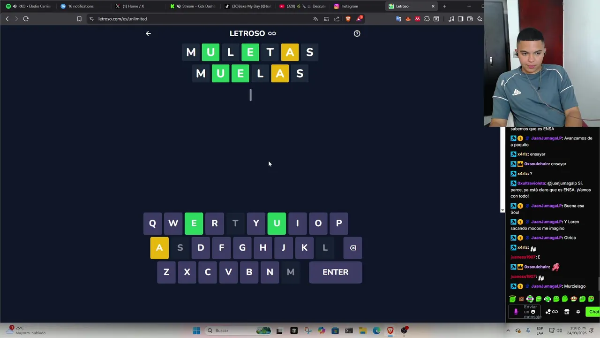
Task: Open the weather widget on taskbar
Action: [27, 330]
